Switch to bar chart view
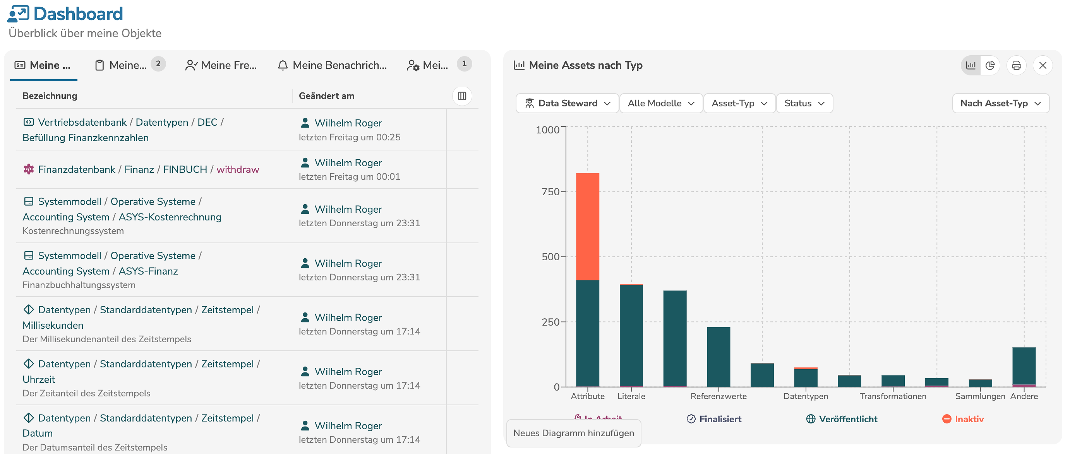The image size is (1070, 454). (971, 65)
